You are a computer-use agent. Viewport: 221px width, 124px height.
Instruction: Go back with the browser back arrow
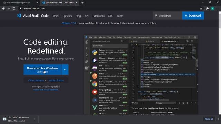[x=3, y=8]
